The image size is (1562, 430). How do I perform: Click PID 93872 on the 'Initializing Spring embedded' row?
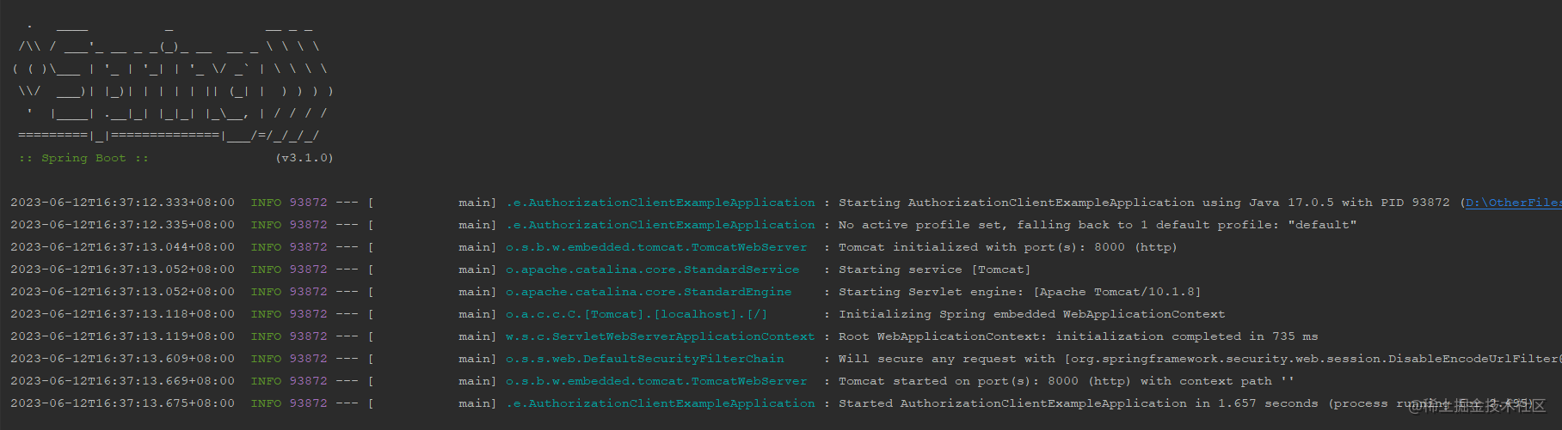308,314
